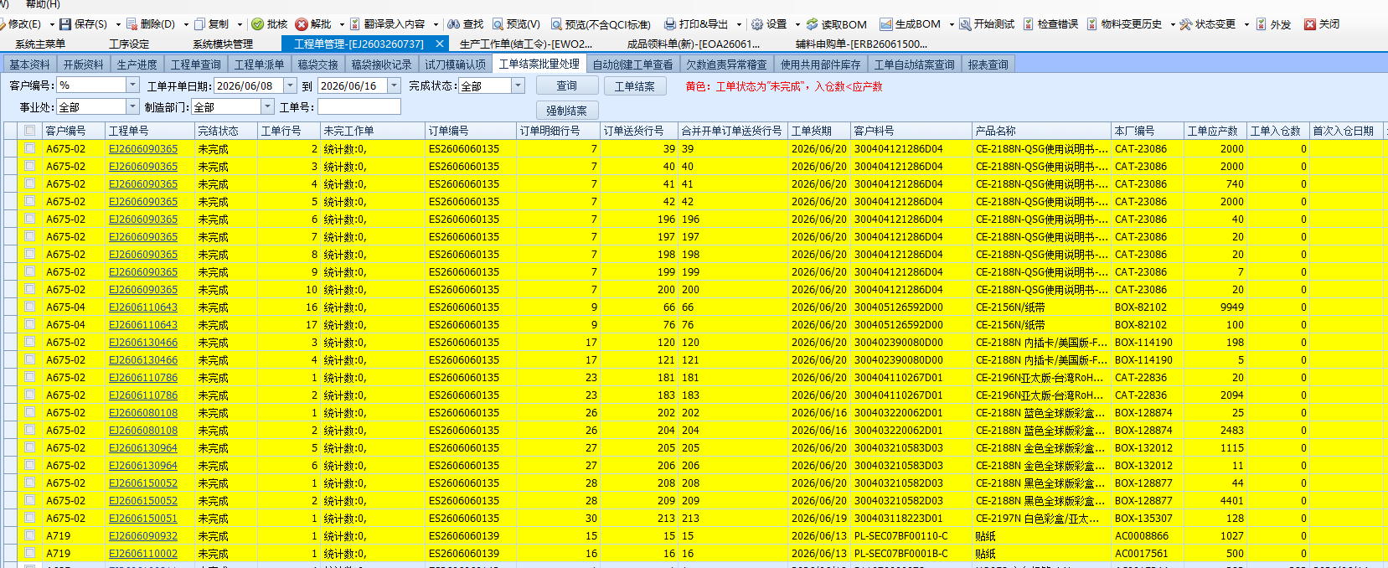Switch to the 稿袋交接 tab
Viewport: 1388px width, 568px height.
tap(318, 65)
